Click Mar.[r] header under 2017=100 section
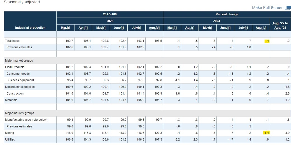Image resolution: width=294 pixels, height=145 pixels. (x=65, y=28)
